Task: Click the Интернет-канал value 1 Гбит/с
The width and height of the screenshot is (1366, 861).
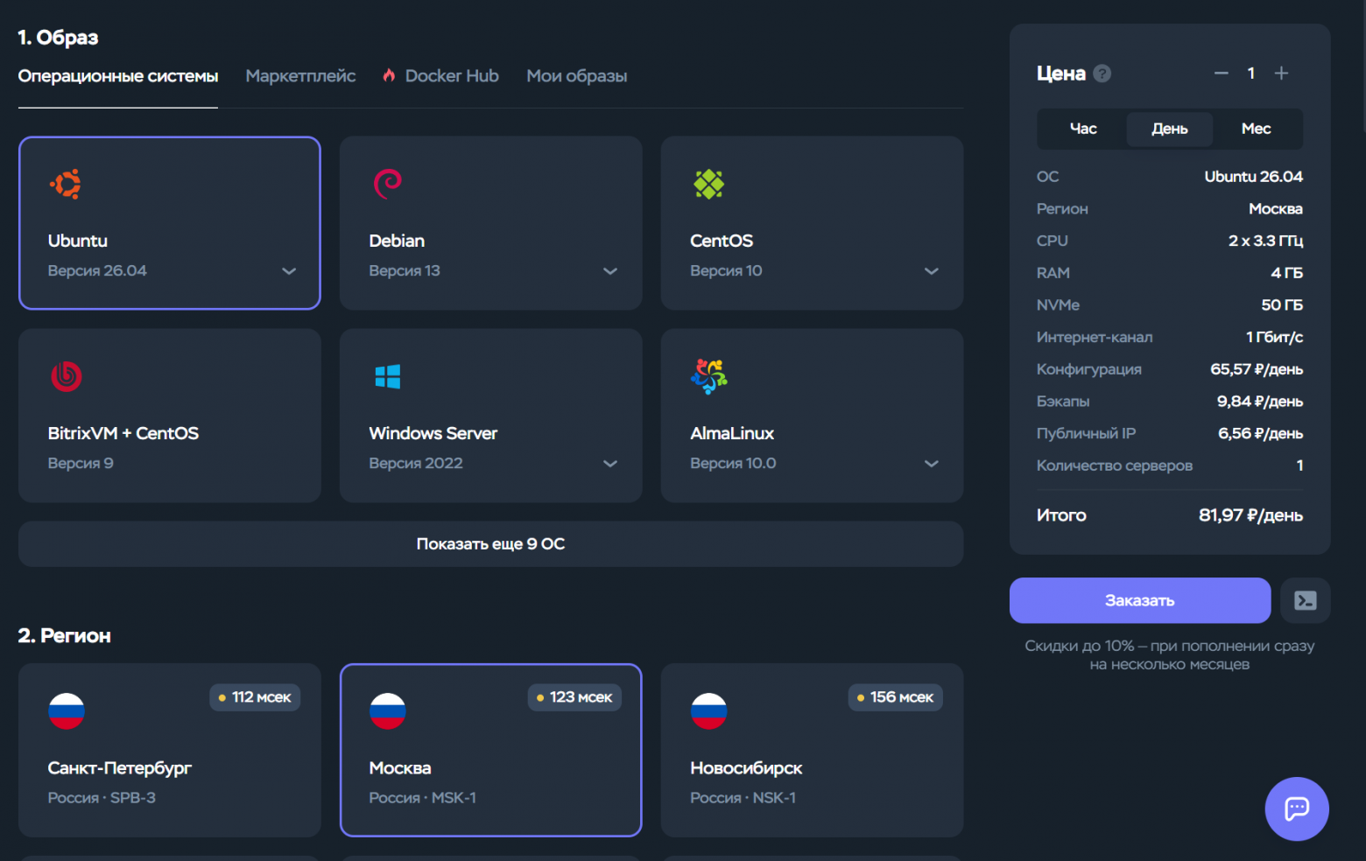Action: pos(1274,337)
